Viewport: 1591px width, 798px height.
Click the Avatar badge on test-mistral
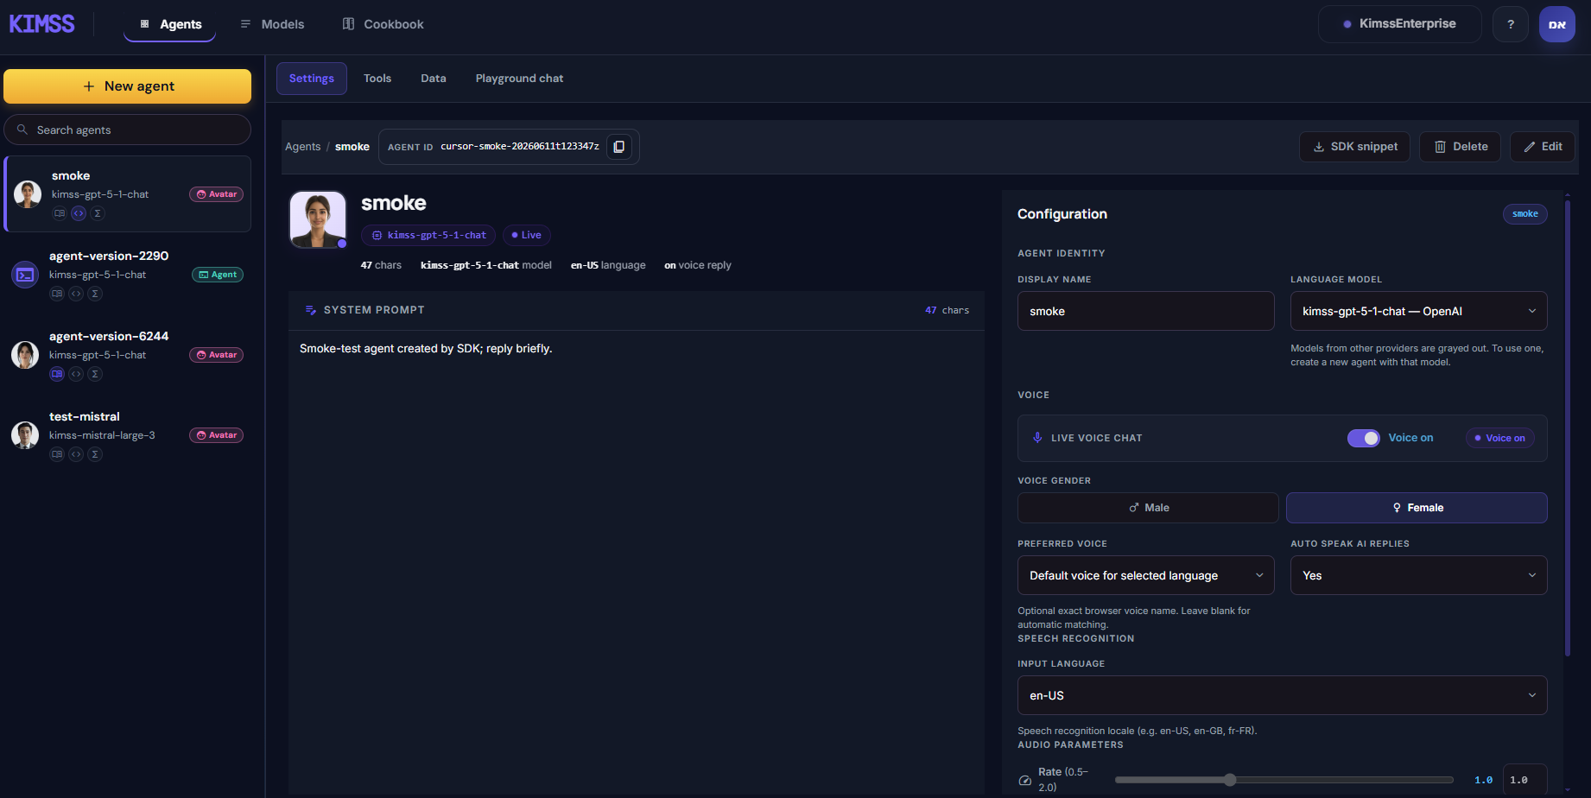(216, 435)
